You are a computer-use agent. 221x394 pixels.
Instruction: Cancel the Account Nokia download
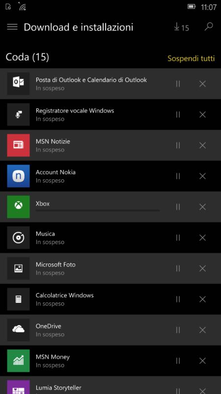[x=202, y=176]
